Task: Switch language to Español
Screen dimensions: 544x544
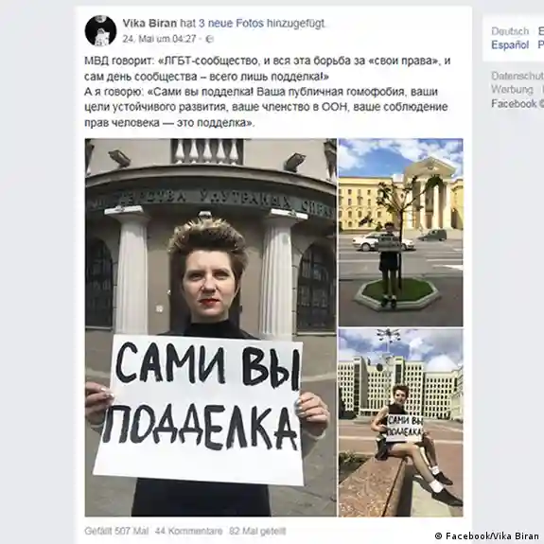Action: point(510,45)
